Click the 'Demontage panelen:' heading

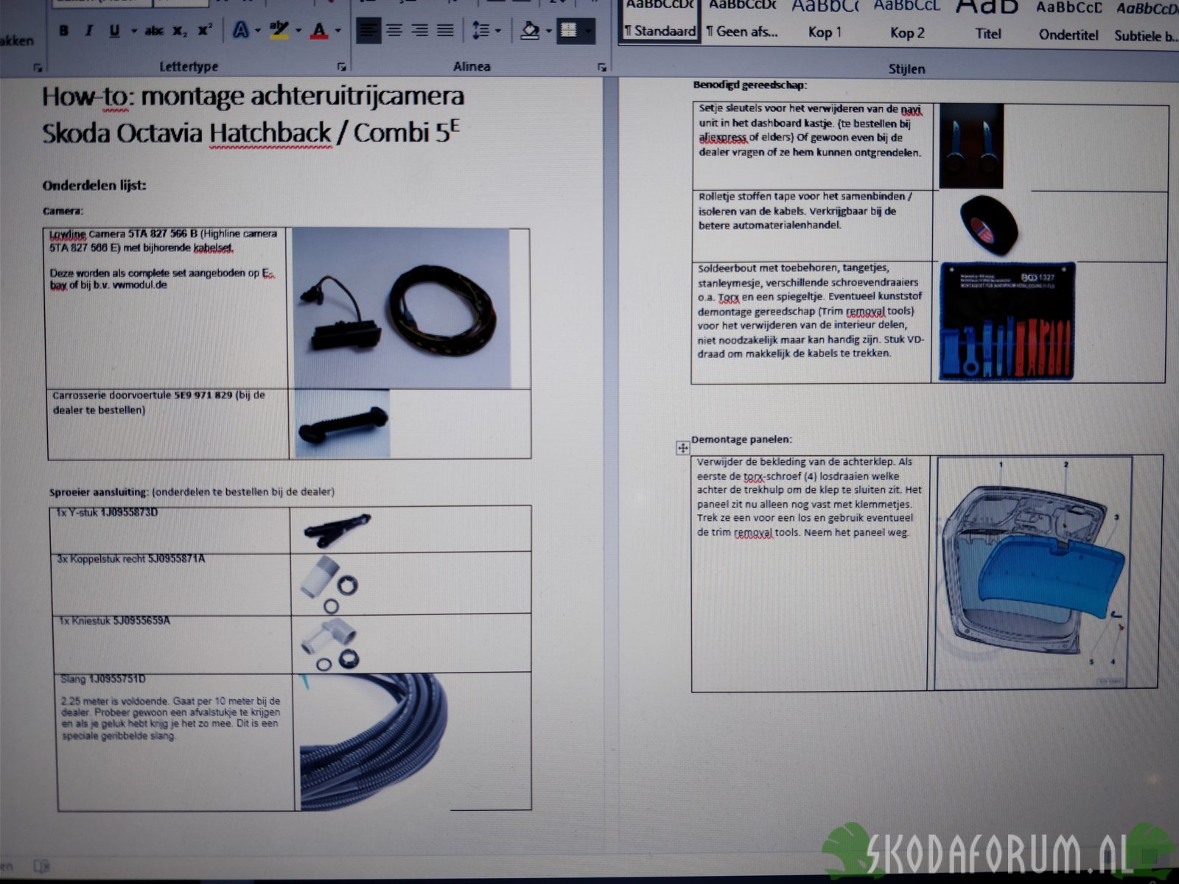742,439
